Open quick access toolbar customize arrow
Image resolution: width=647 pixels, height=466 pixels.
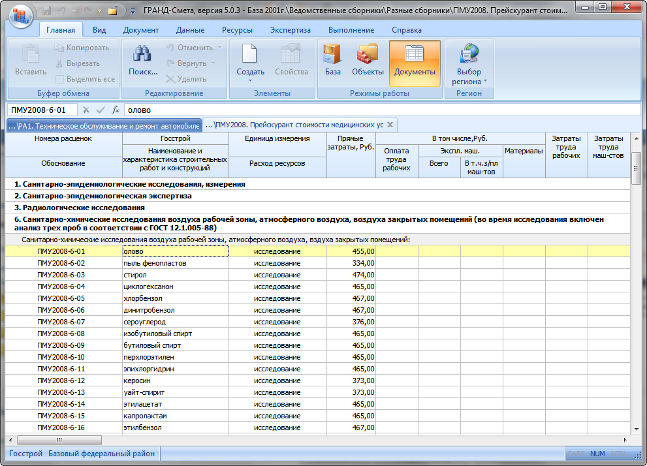tap(133, 11)
